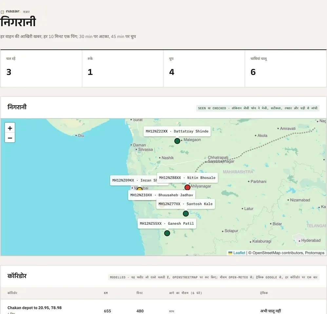Click the Solapur label on the map
This screenshot has width=327, height=314.
231,231
